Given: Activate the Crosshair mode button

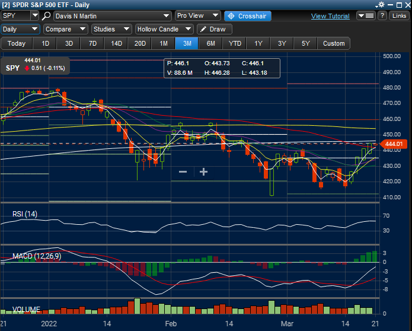Looking at the screenshot, I should [x=248, y=16].
